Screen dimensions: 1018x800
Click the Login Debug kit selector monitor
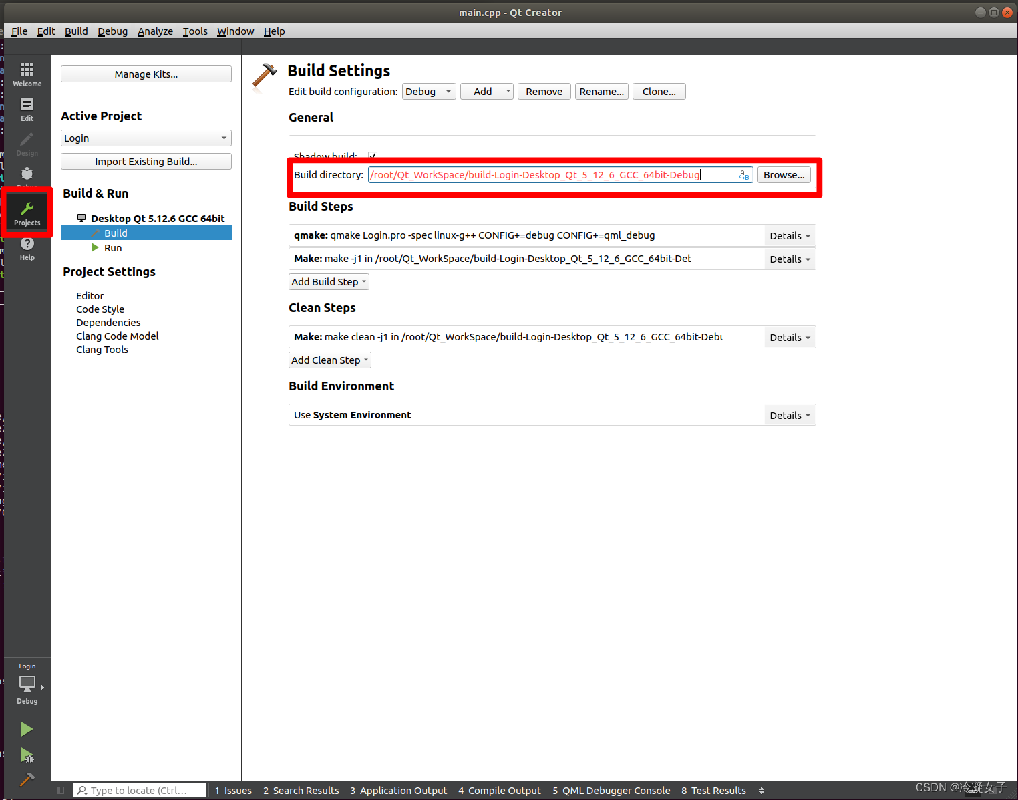tap(27, 684)
